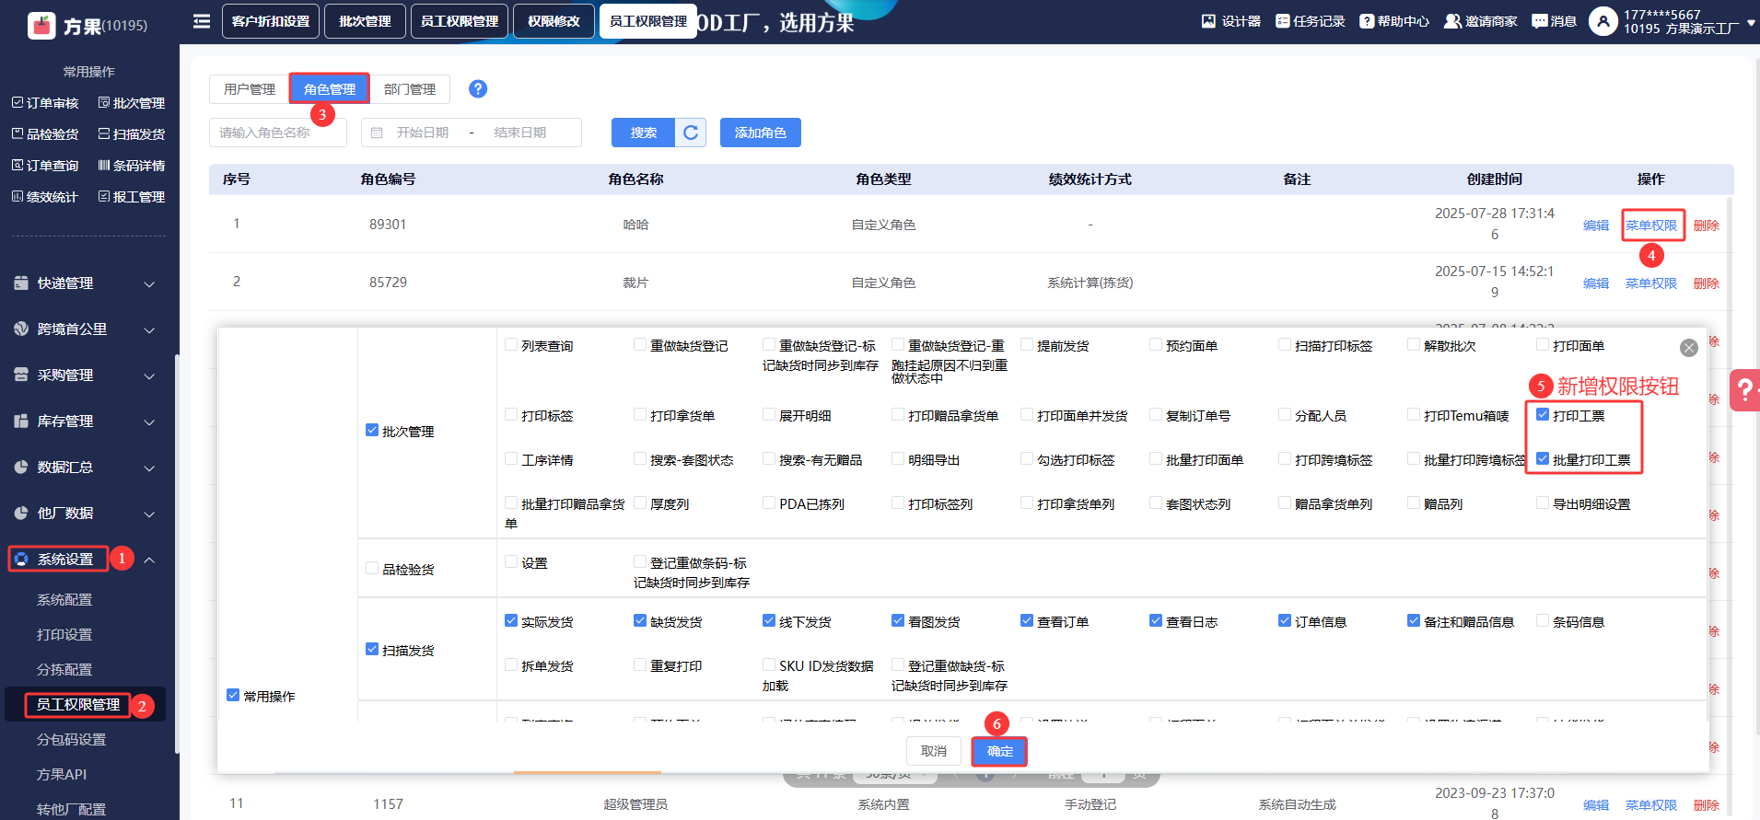The image size is (1760, 820).
Task: Click the refresh icon beside 搜索
Action: point(691,133)
